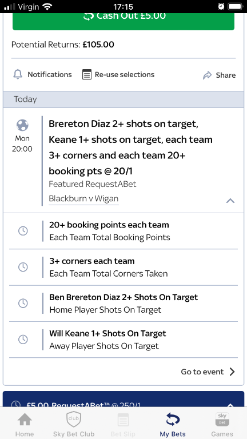Tap the green Cash Out £5.00 button
This screenshot has width=247, height=439.
pyautogui.click(x=124, y=21)
